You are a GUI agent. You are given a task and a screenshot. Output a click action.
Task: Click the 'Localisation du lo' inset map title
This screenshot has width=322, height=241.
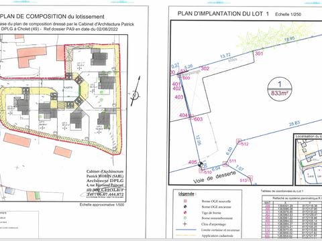click(309, 136)
